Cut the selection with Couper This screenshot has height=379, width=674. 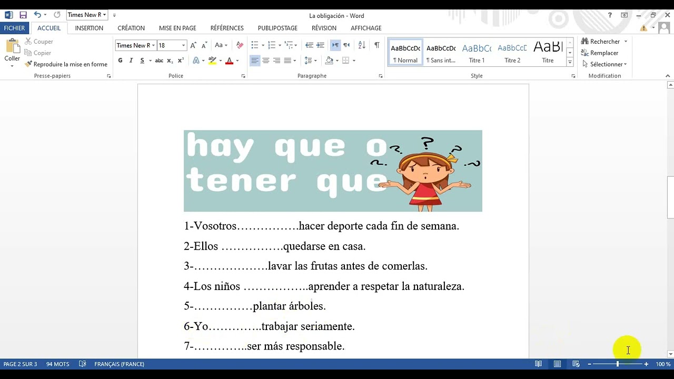(x=38, y=42)
